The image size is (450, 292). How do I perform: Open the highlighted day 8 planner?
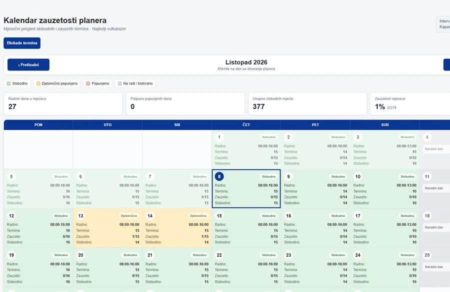click(246, 188)
